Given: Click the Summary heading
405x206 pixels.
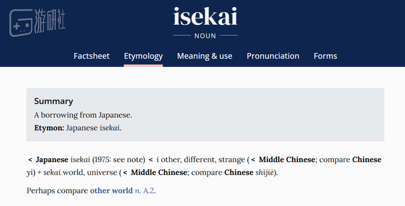Looking at the screenshot, I should (53, 101).
